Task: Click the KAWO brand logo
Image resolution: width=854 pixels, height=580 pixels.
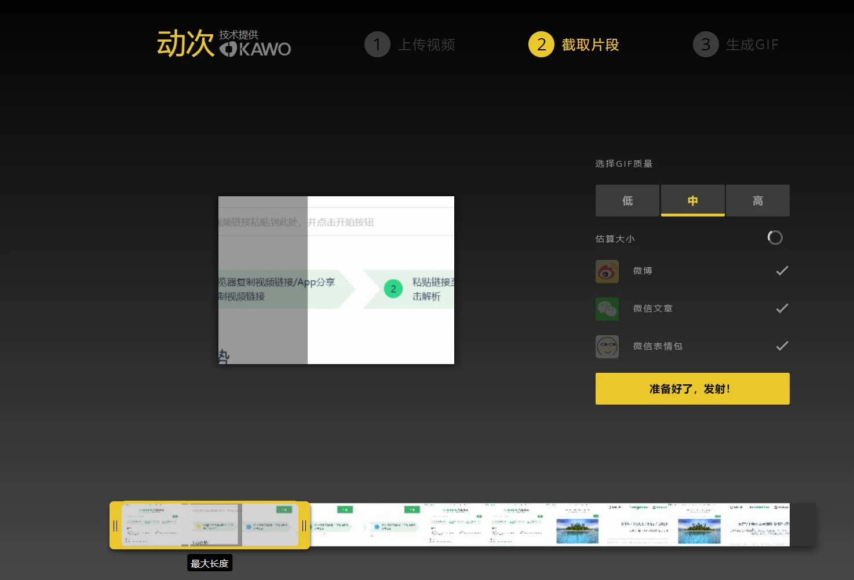Action: (x=256, y=49)
